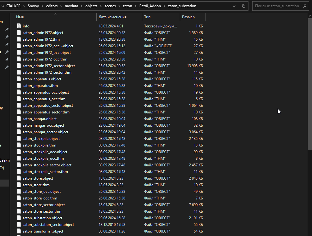Open the address bar history dropdown

click(234, 6)
